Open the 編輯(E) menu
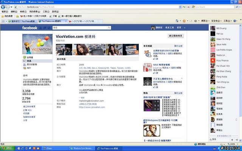This screenshot has height=151, width=242. (14, 12)
